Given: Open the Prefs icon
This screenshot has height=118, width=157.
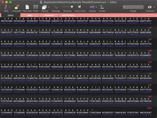Looking at the screenshot, I should pyautogui.click(x=36, y=7).
